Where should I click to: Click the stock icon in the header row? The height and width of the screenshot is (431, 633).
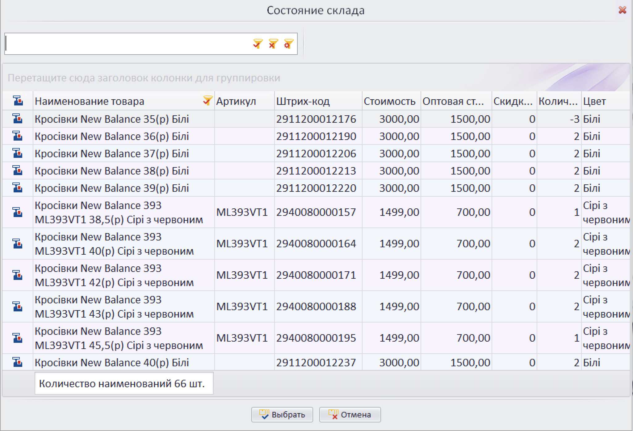click(x=18, y=101)
